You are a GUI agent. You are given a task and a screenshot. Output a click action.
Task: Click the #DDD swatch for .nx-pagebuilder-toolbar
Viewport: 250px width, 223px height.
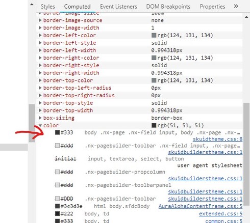57,199
